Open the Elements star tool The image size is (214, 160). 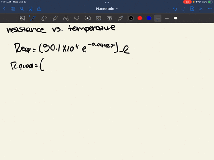(x=87, y=18)
